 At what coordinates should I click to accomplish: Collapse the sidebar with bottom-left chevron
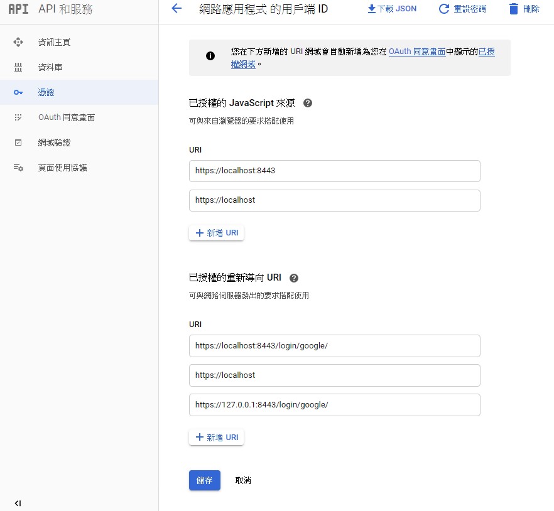click(18, 503)
